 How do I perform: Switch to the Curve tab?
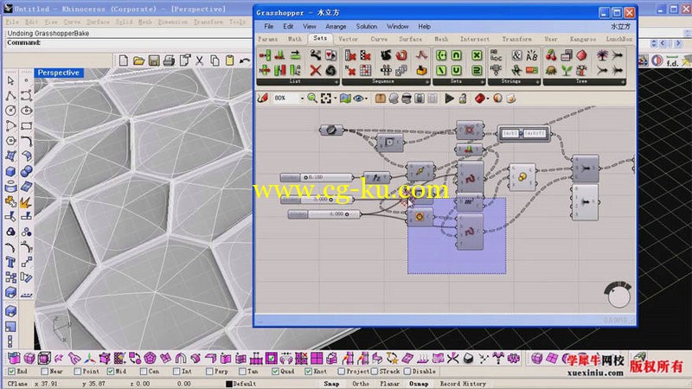(x=379, y=39)
